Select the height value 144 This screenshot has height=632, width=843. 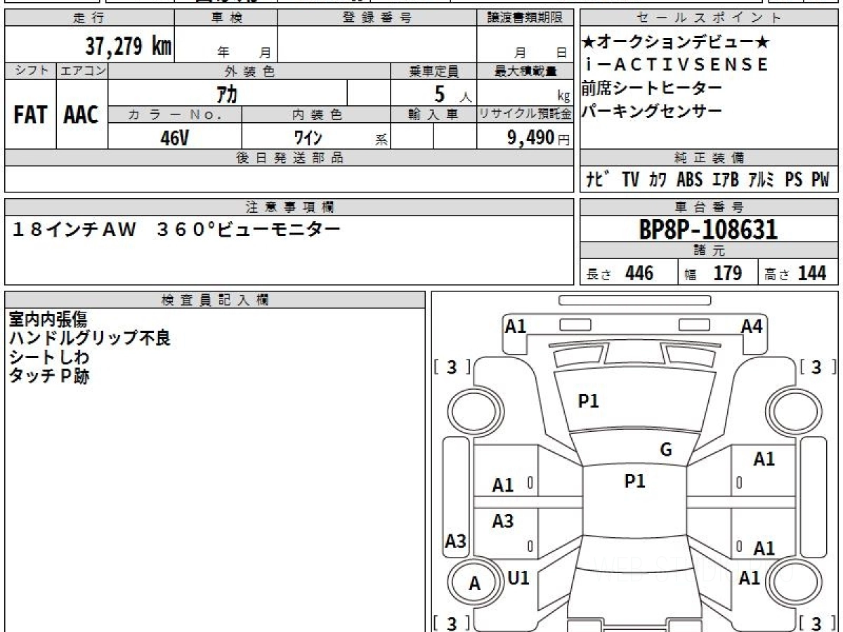coord(812,273)
